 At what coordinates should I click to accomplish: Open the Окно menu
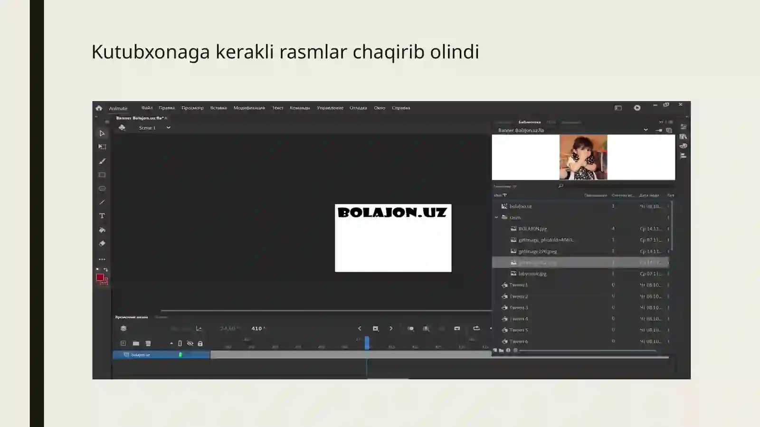click(x=380, y=108)
